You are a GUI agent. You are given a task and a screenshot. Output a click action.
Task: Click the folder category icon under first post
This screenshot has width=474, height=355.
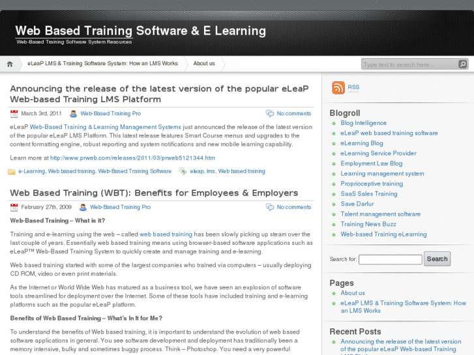click(12, 171)
